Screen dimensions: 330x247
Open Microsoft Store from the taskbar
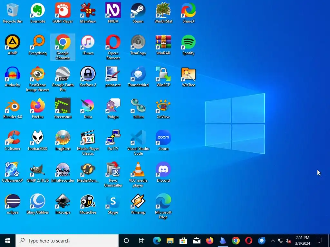[183, 241]
